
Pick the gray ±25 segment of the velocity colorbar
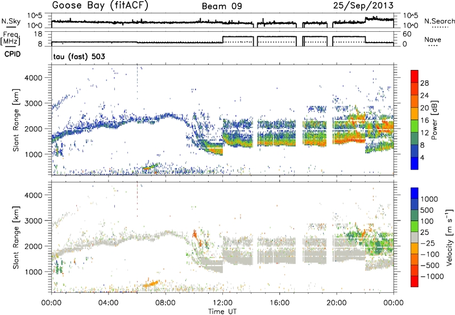415,238
